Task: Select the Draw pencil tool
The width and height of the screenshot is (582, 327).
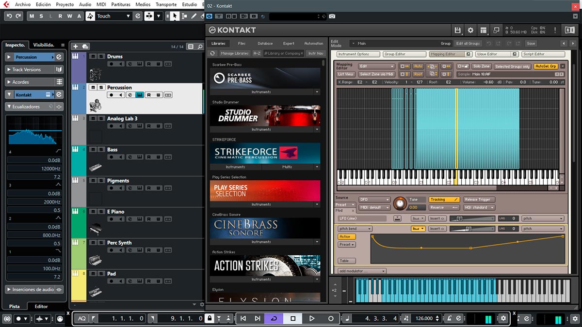Action: [194, 16]
